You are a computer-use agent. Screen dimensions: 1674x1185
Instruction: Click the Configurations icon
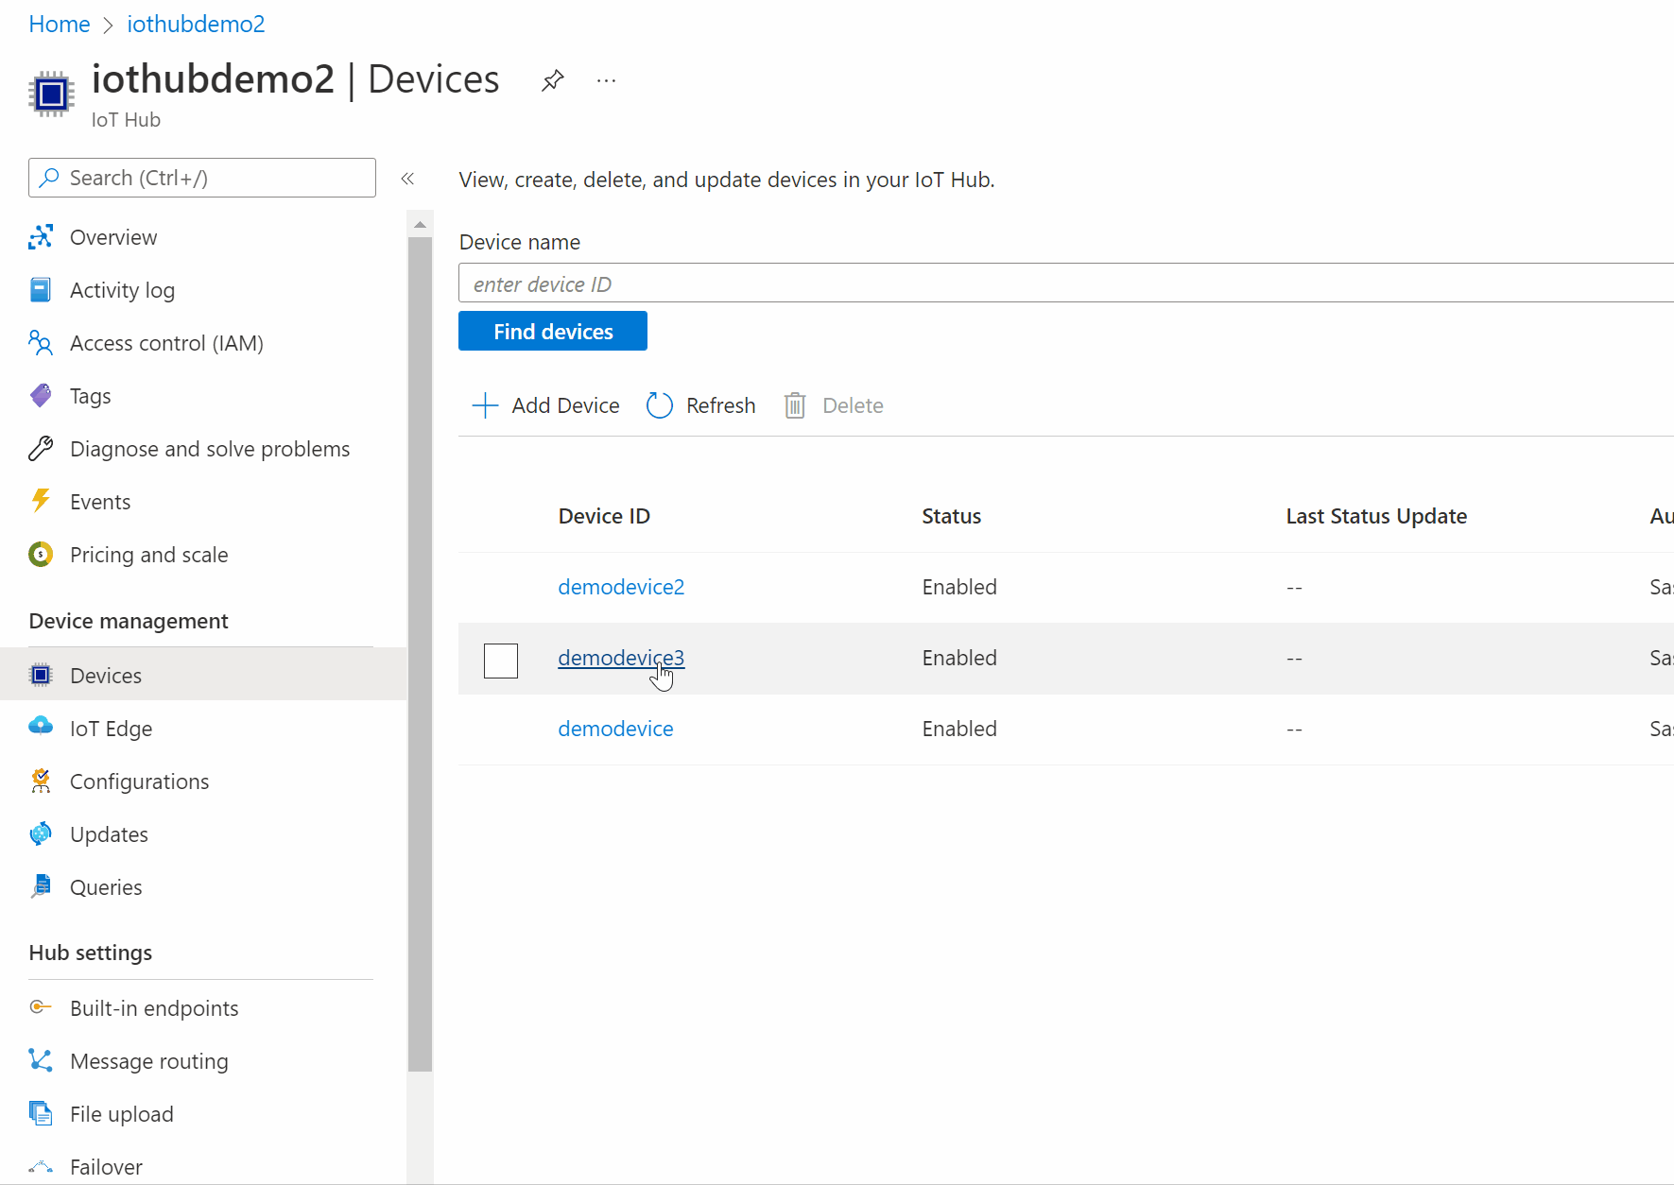(x=41, y=781)
